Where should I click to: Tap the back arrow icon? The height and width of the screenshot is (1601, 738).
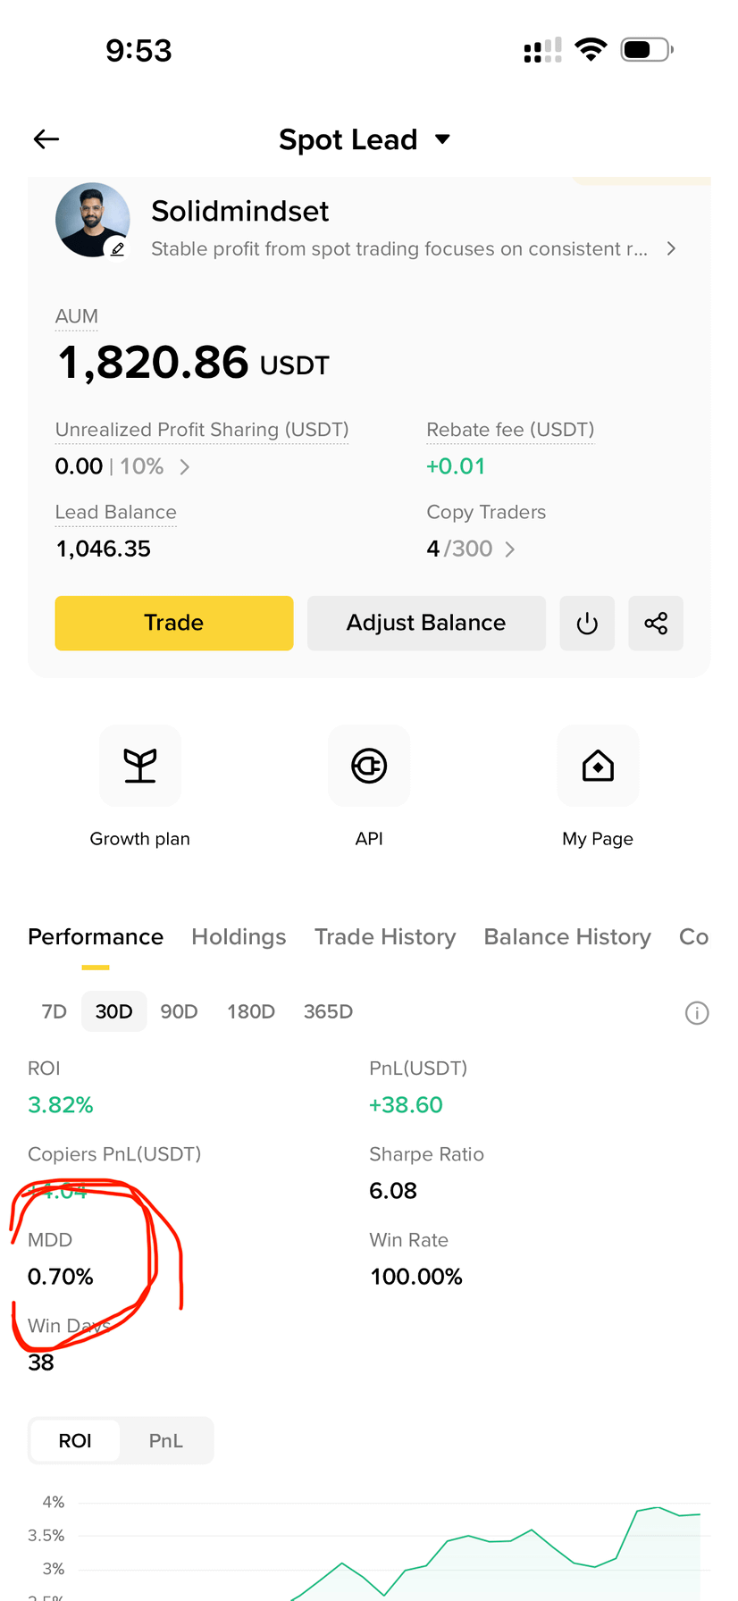click(x=46, y=138)
